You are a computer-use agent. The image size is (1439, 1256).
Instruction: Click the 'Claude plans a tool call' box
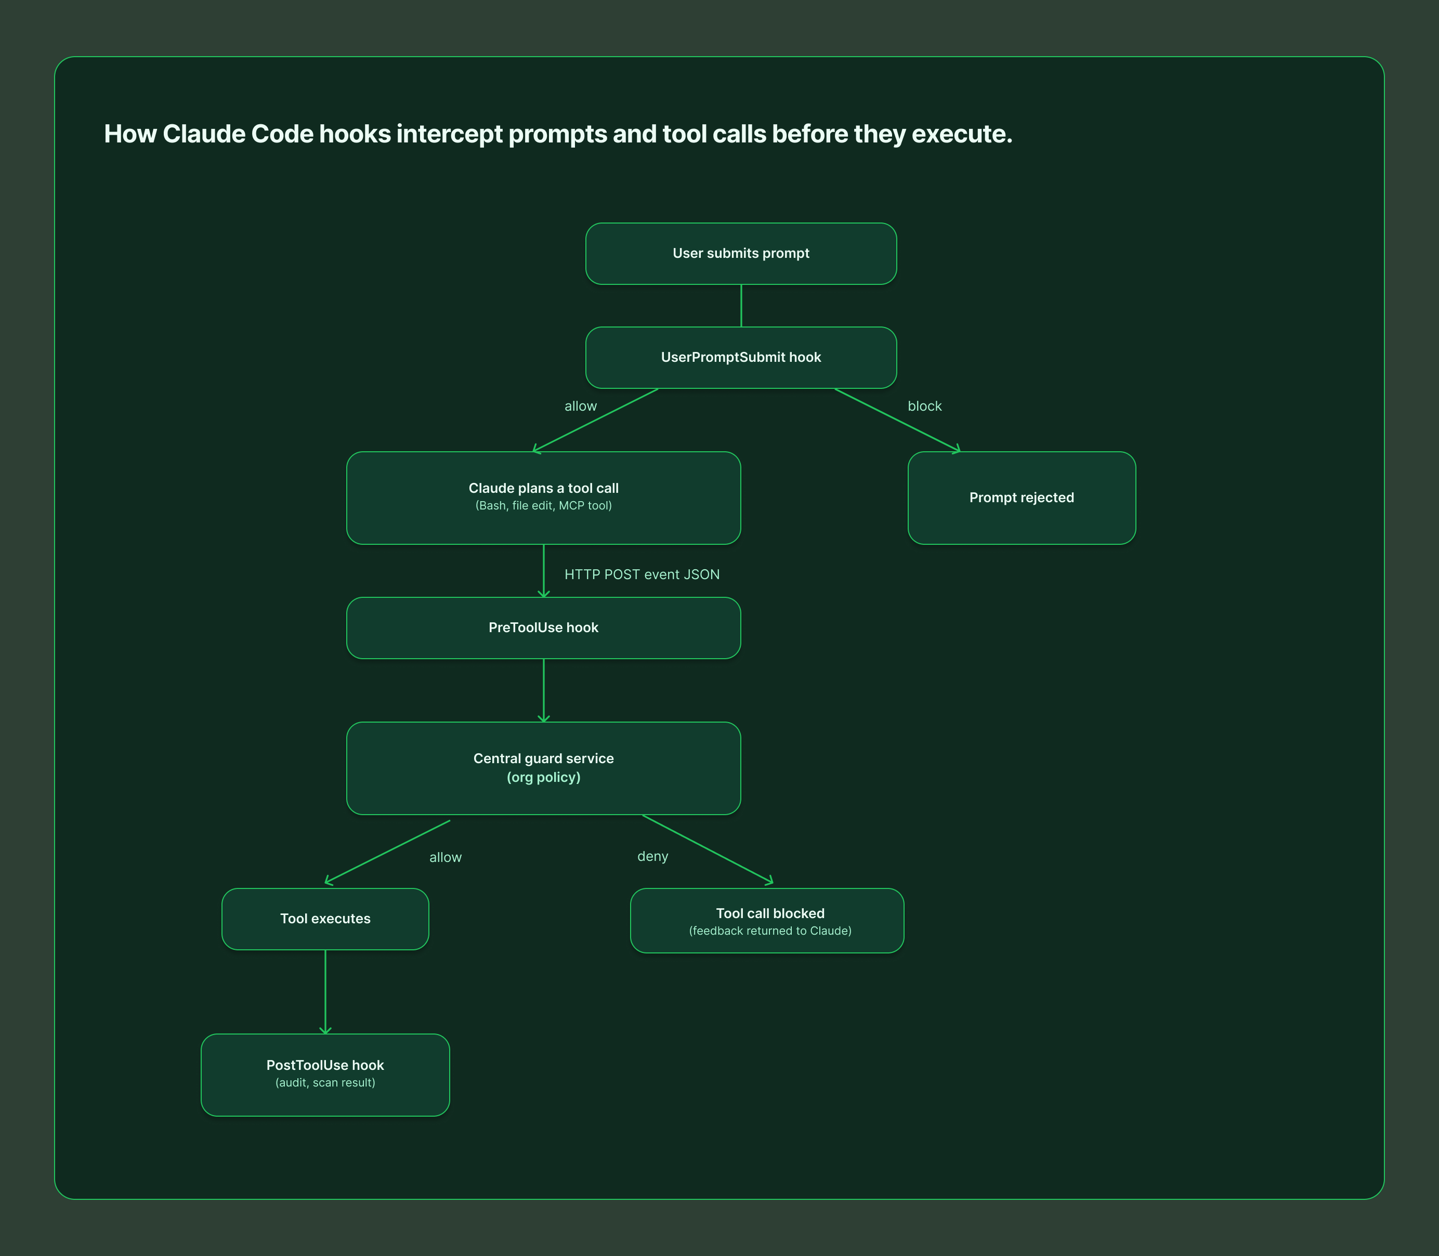click(x=543, y=498)
